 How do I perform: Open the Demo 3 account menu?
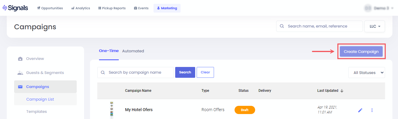[x=379, y=8]
